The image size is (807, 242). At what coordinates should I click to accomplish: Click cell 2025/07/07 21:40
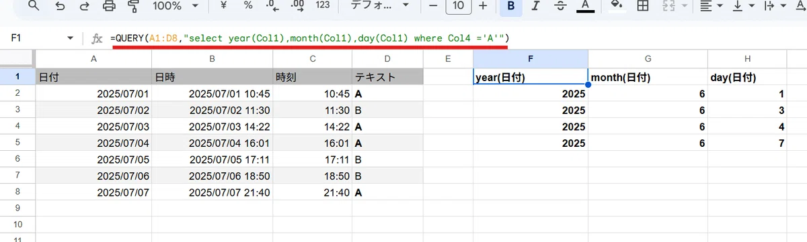(212, 192)
